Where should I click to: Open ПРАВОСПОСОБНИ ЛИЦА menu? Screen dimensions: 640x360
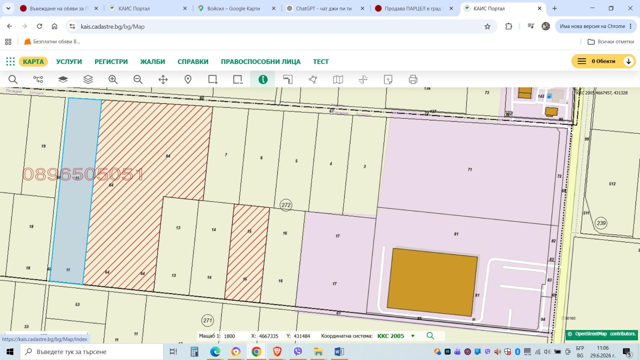pyautogui.click(x=261, y=62)
